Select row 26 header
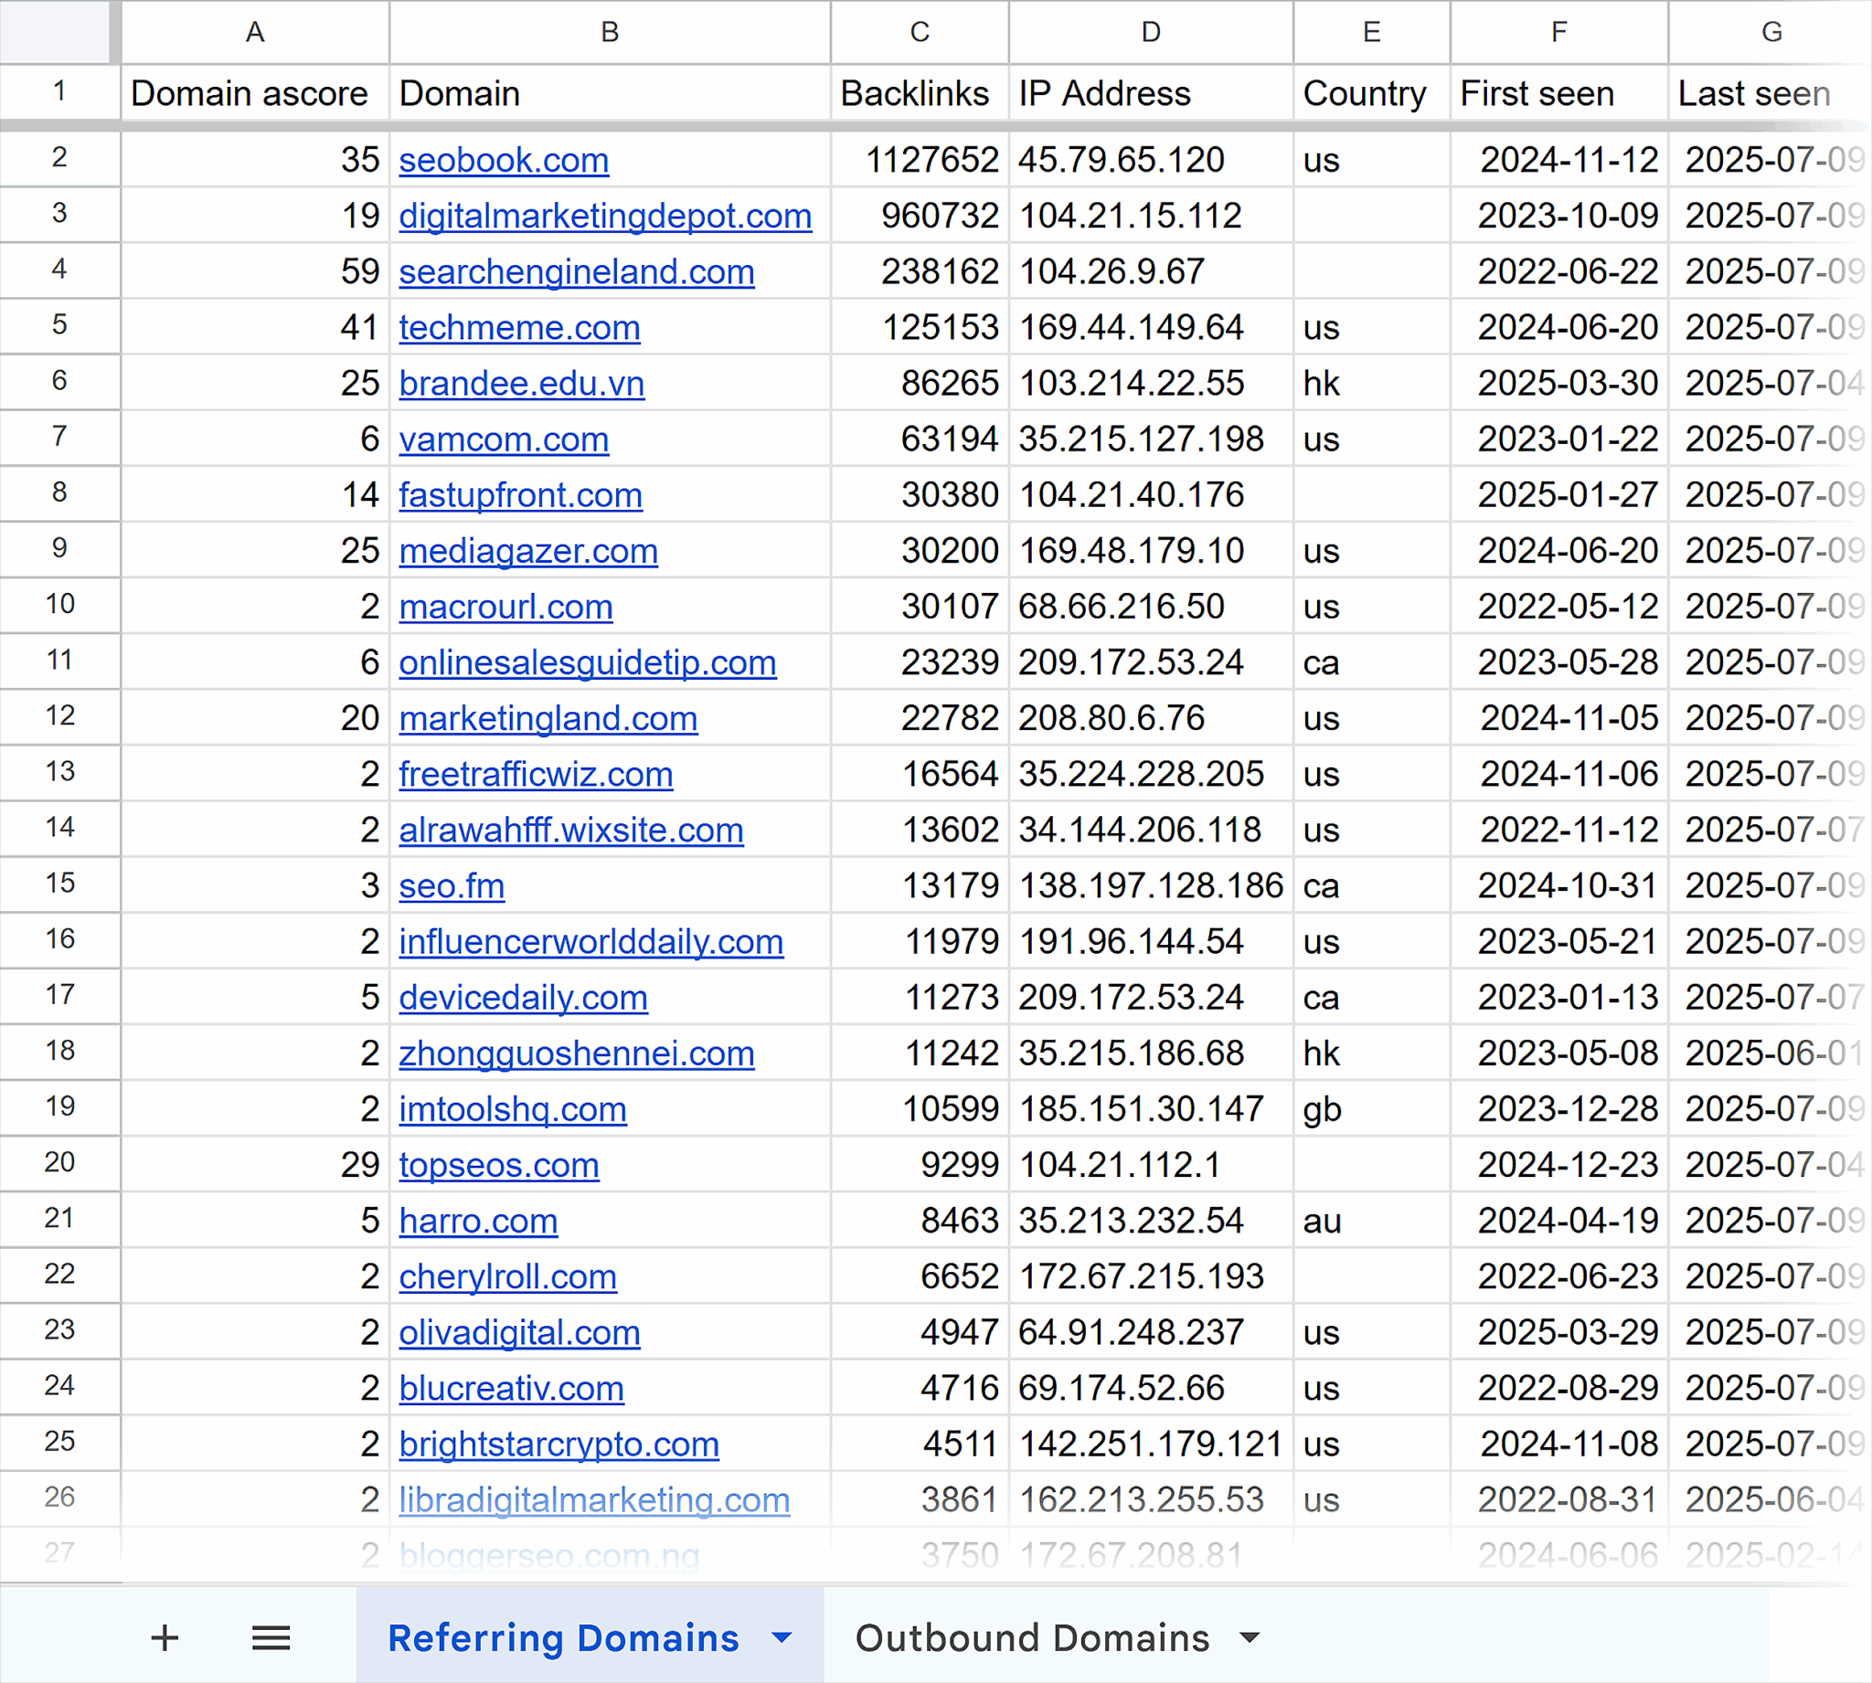This screenshot has width=1872, height=1683. click(x=59, y=1498)
